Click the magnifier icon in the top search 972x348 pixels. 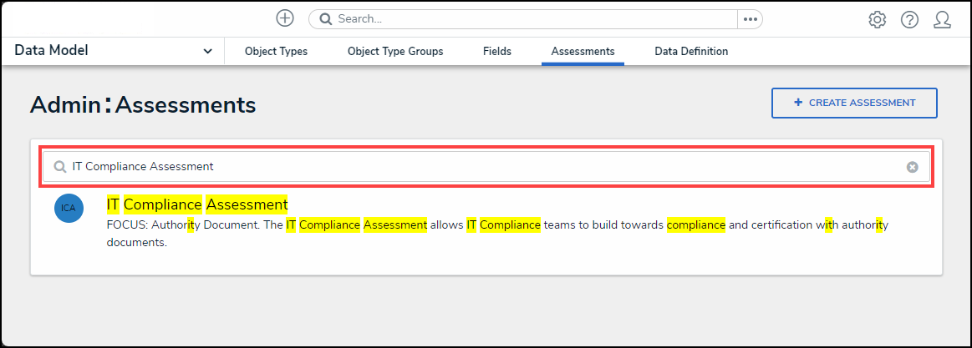(326, 19)
